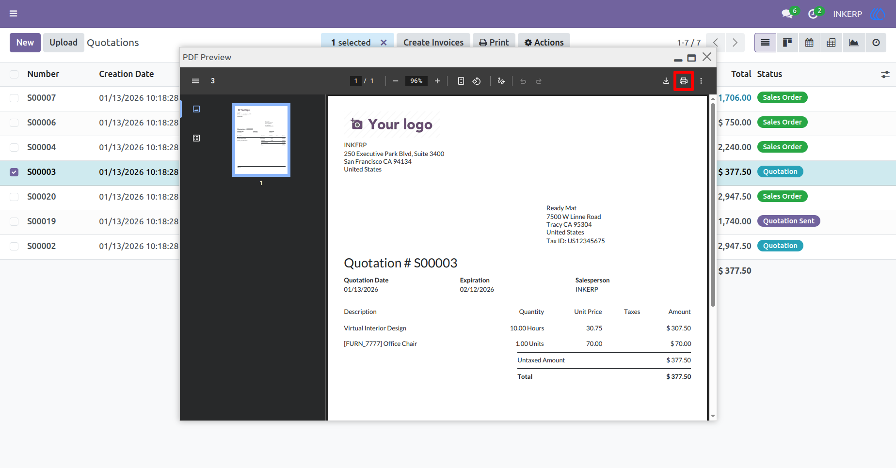Show the document outline in PDF sidebar
Image resolution: width=896 pixels, height=468 pixels.
(x=196, y=138)
